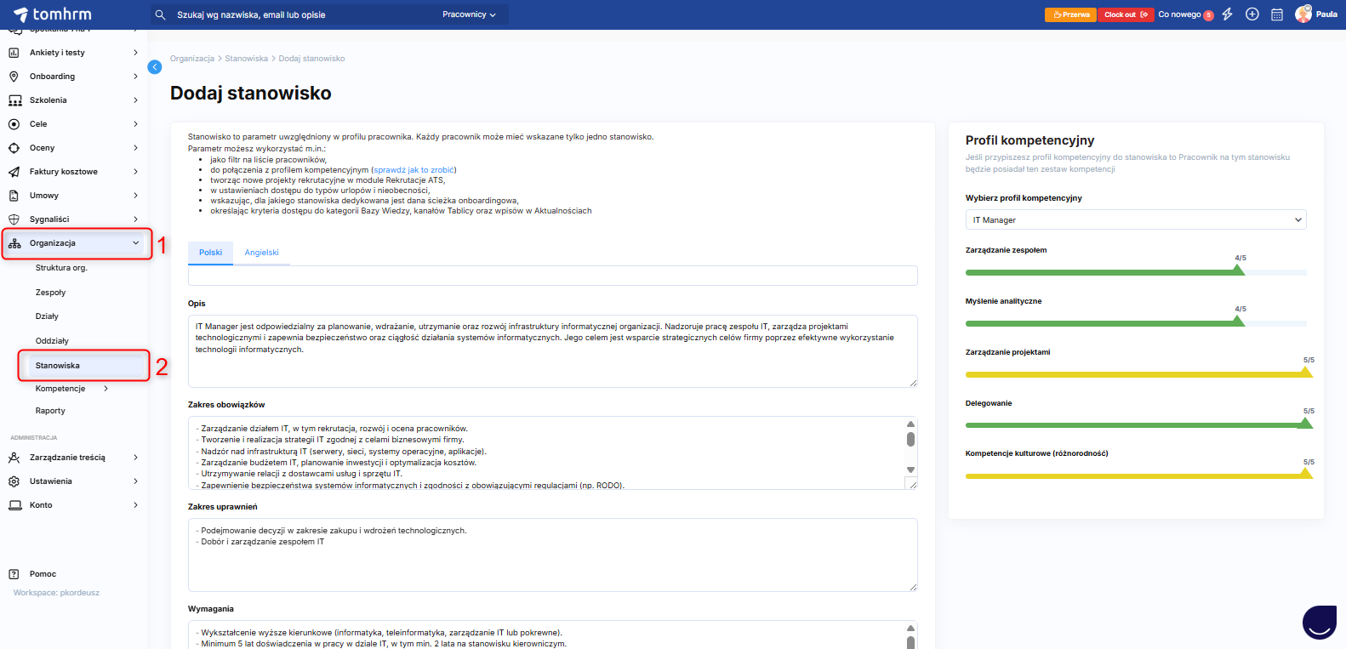Click the Co nowego notification badge
The image size is (1346, 649).
[1208, 15]
